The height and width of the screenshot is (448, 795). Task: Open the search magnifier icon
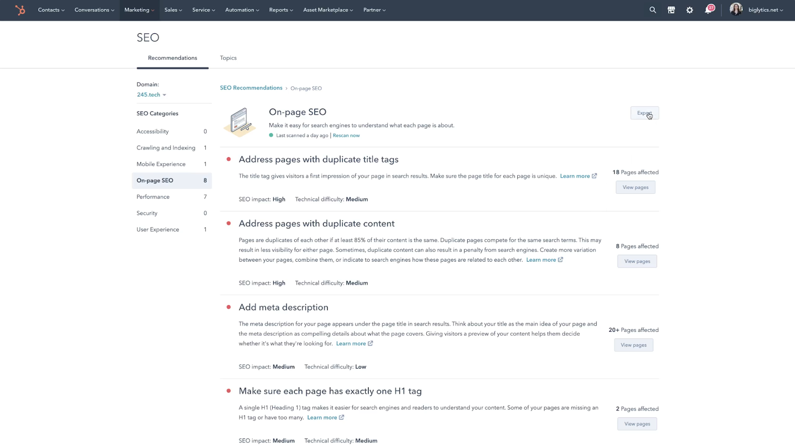click(652, 10)
